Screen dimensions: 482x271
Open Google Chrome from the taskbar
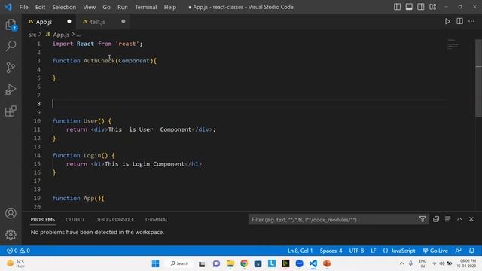[244, 263]
